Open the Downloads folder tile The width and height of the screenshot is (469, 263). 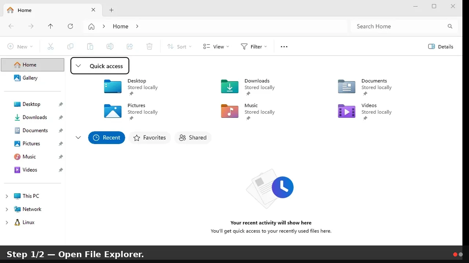(248, 87)
